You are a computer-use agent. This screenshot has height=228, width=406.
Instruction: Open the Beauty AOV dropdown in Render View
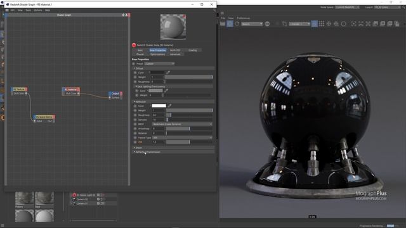point(252,24)
